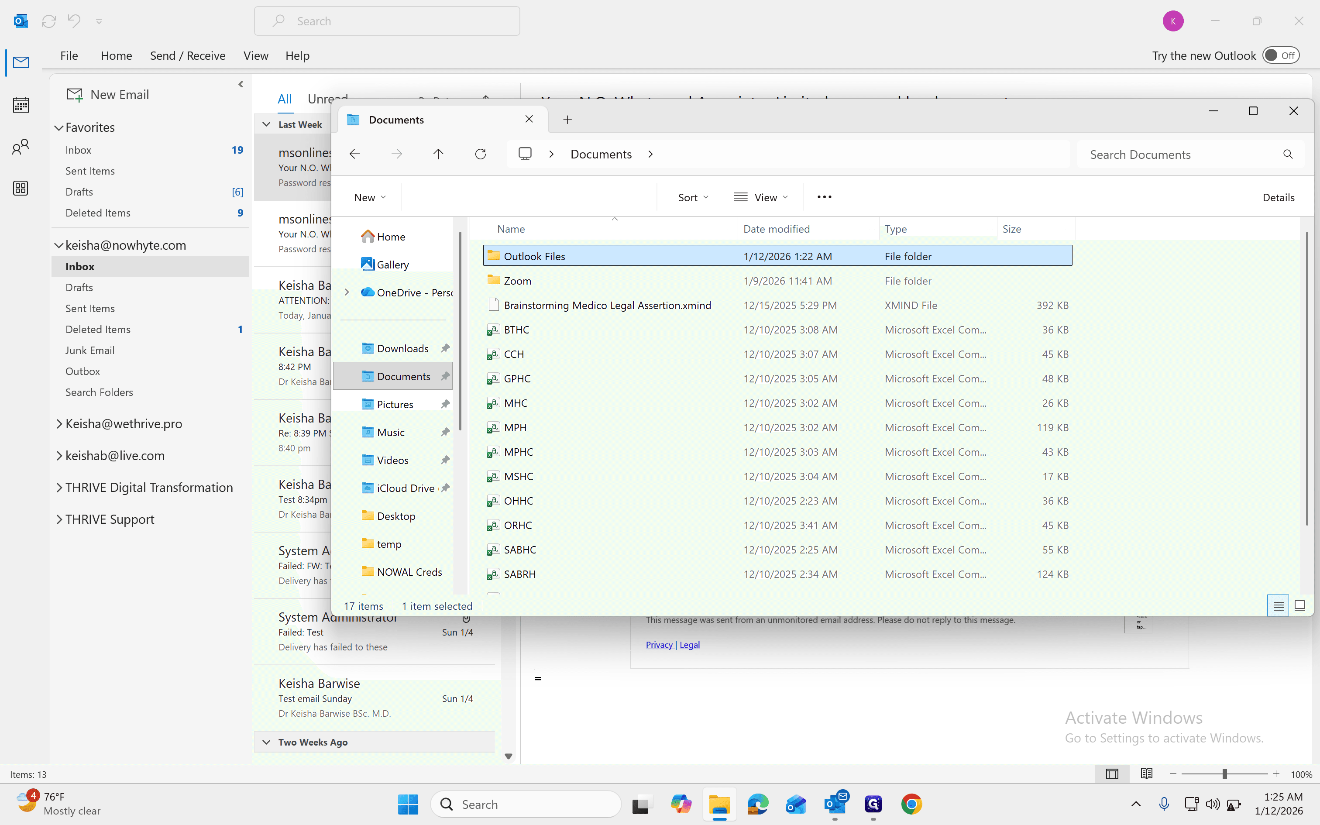This screenshot has height=825, width=1320.
Task: Click the microphone icon in system tray
Action: (1163, 804)
